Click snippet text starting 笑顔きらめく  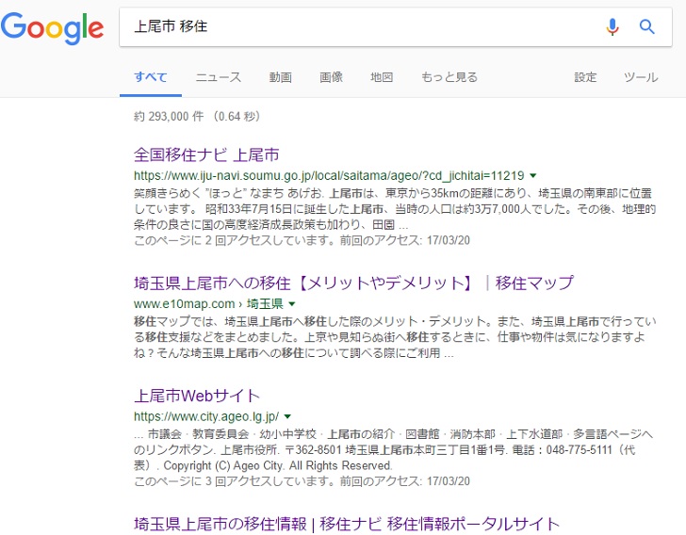click(x=395, y=209)
